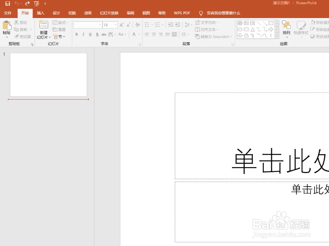Click the 粘贴 (Paste) clipboard icon
The width and height of the screenshot is (329, 246).
(7, 25)
